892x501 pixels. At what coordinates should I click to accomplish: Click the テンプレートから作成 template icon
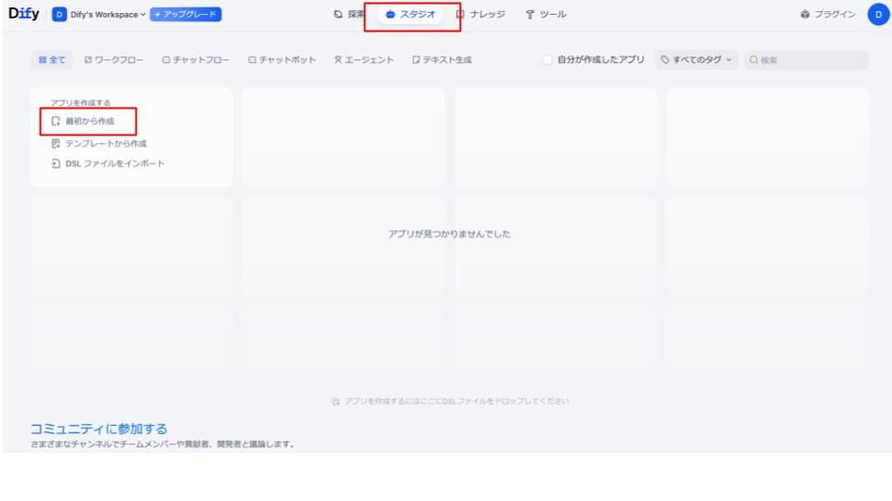[x=55, y=143]
